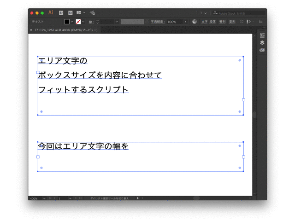Click the Illustrator Ai logo

click(51, 12)
